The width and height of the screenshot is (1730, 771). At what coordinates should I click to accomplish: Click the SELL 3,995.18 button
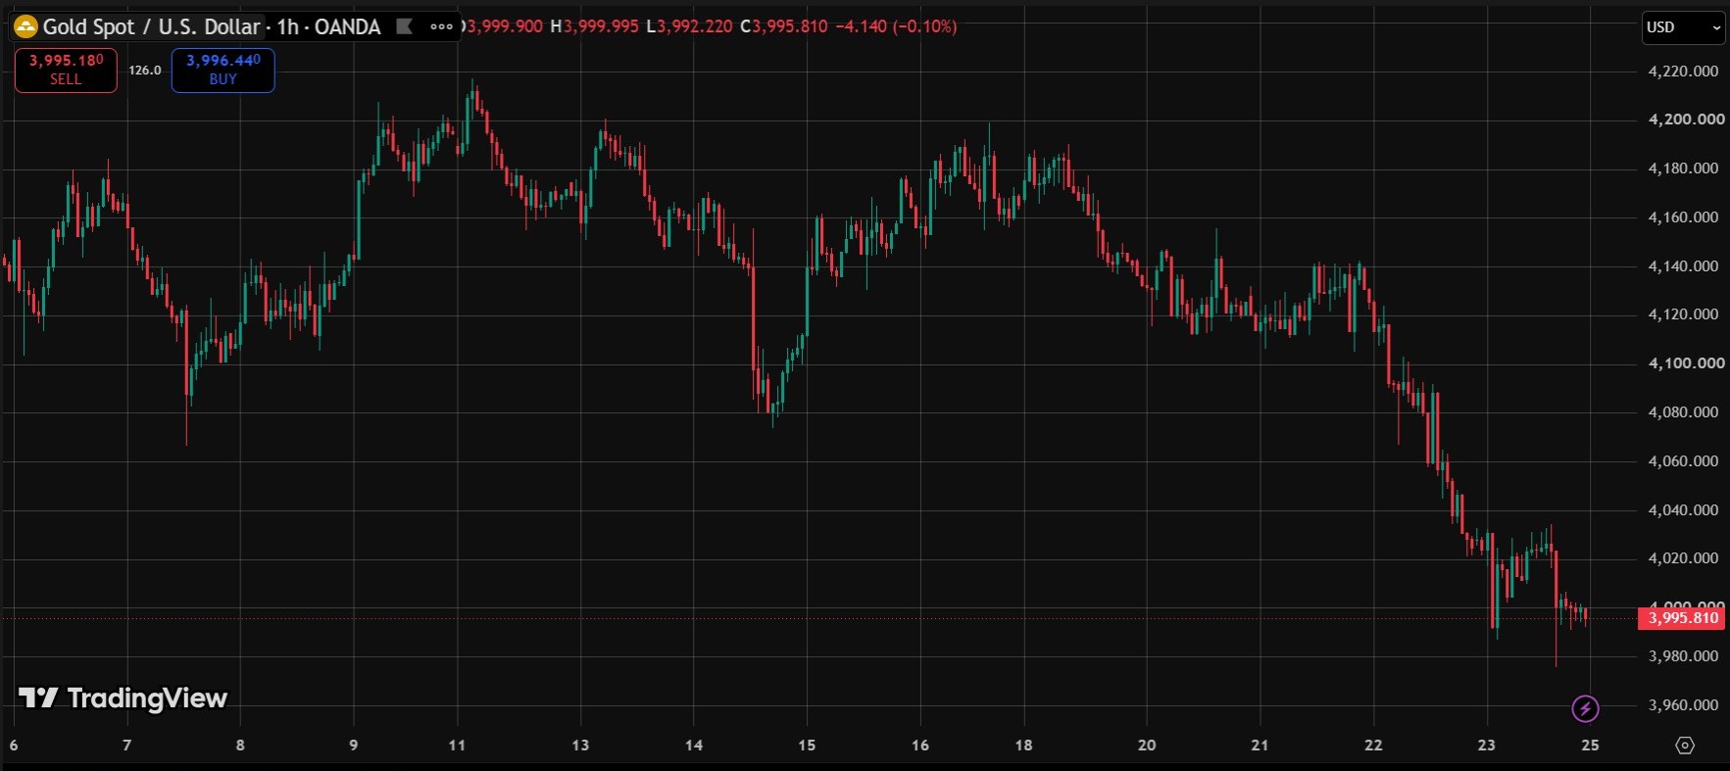(x=66, y=70)
